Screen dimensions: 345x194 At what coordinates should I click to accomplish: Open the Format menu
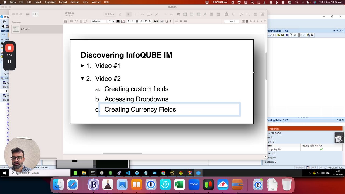[63, 2]
